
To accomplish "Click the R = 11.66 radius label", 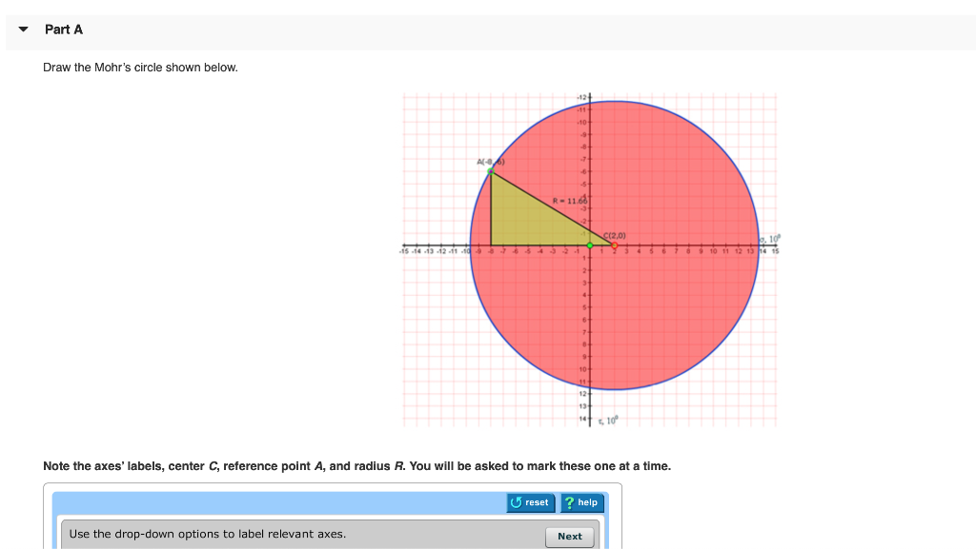I will click(x=571, y=200).
